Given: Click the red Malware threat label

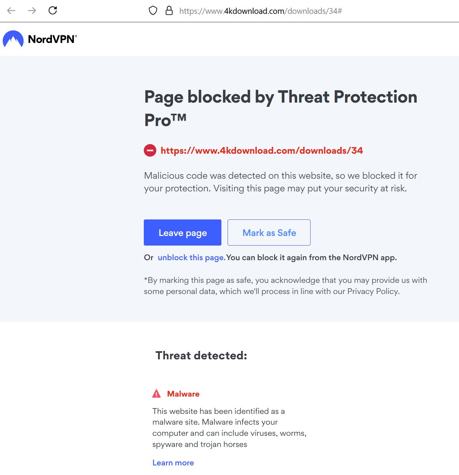Looking at the screenshot, I should click(183, 394).
